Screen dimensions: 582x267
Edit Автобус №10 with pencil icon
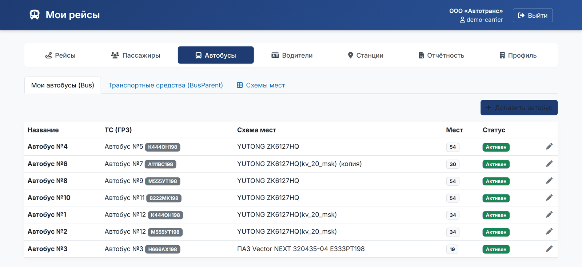[x=549, y=198]
